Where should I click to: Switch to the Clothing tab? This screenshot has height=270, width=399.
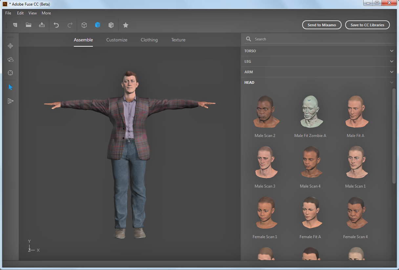149,40
